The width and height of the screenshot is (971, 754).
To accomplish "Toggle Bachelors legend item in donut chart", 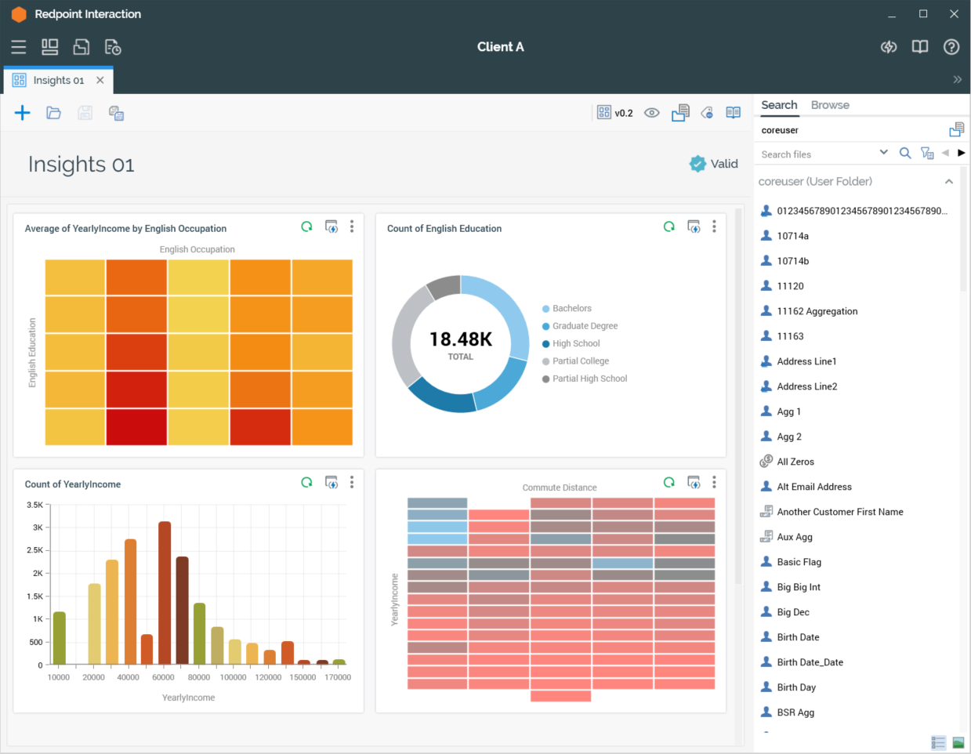I will pyautogui.click(x=571, y=309).
